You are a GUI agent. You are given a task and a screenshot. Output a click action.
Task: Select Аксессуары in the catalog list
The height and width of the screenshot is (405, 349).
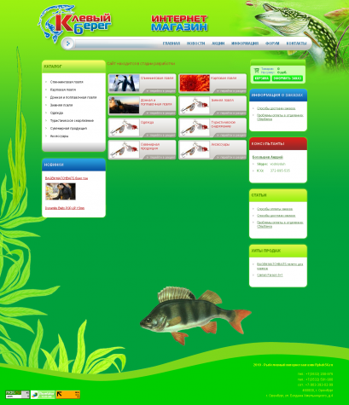point(59,136)
